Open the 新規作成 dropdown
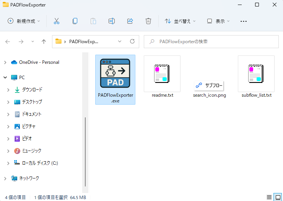Image resolution: width=283 pixels, height=201 pixels. tap(24, 21)
